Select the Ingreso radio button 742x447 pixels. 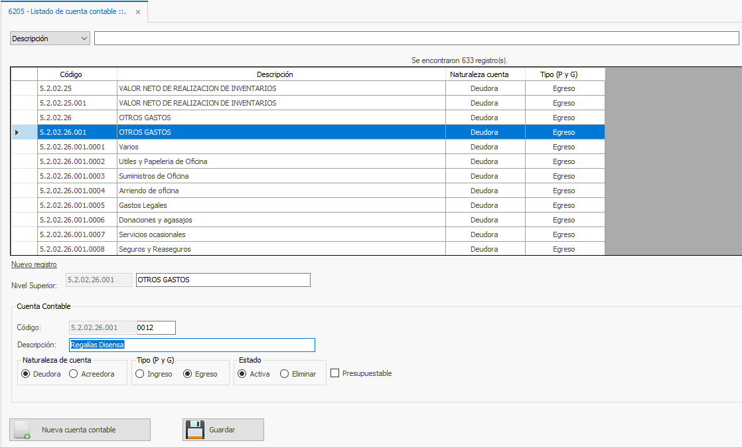[x=140, y=374]
